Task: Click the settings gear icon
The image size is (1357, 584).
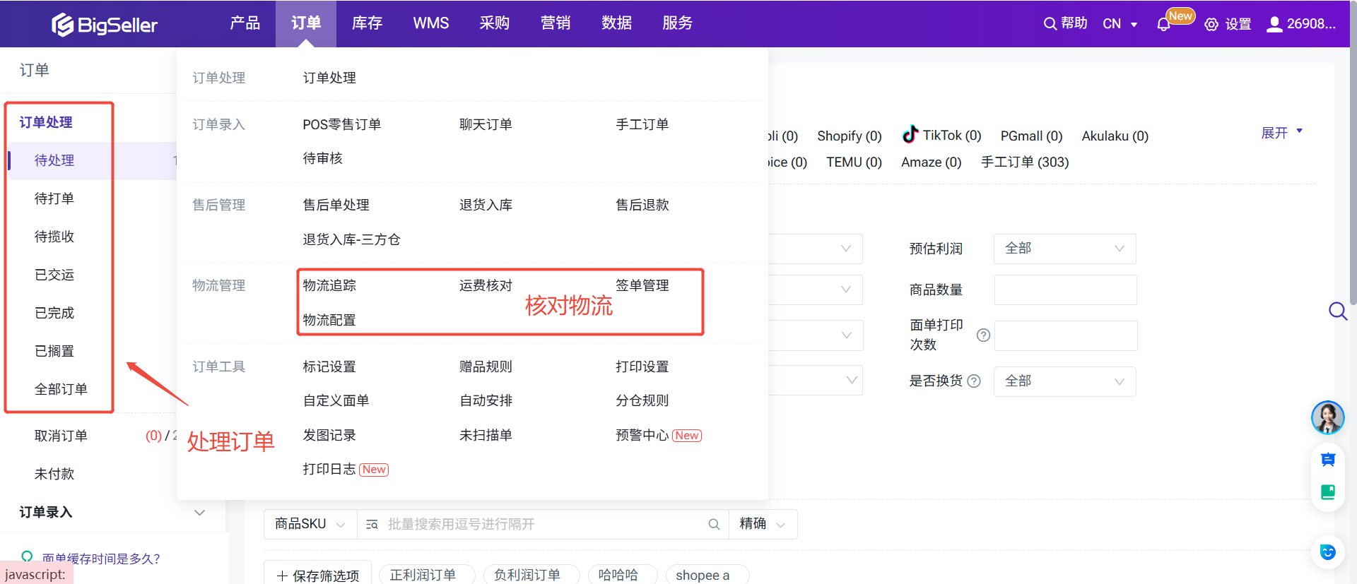Action: (1211, 25)
